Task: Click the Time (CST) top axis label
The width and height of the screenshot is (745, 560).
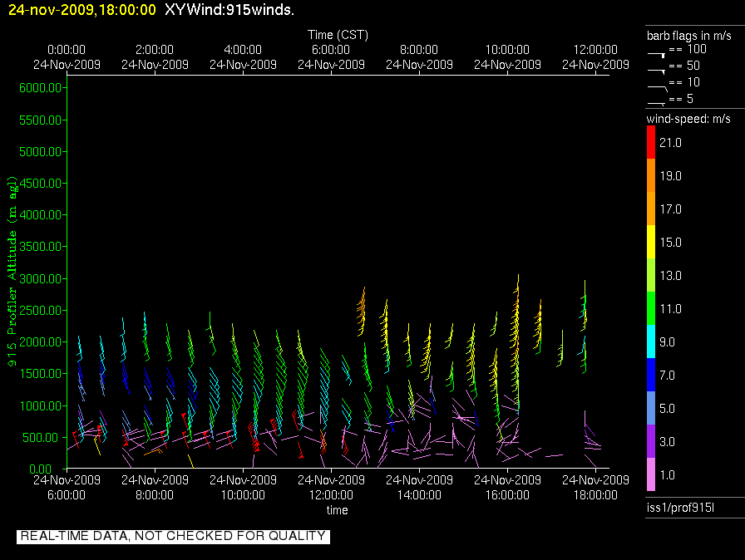Action: click(x=338, y=35)
